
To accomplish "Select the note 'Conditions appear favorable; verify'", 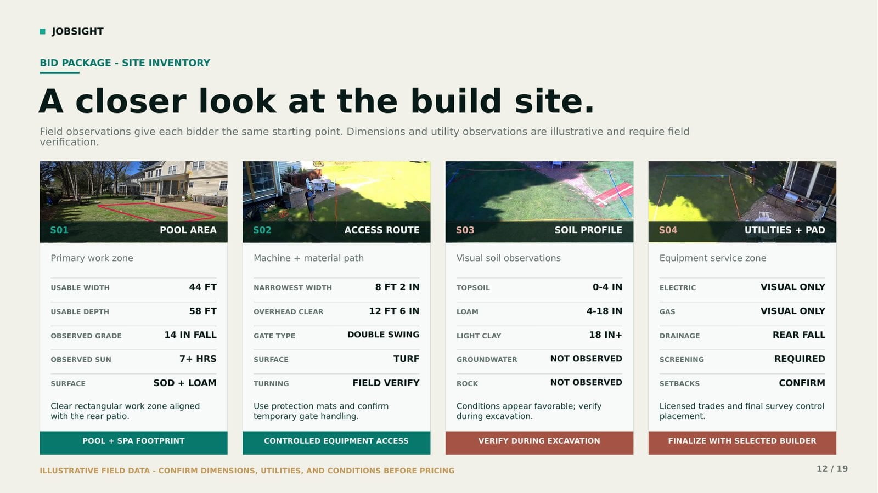I will pyautogui.click(x=529, y=406).
